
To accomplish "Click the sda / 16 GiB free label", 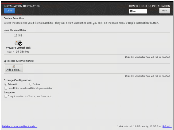I will pos(18,52).
